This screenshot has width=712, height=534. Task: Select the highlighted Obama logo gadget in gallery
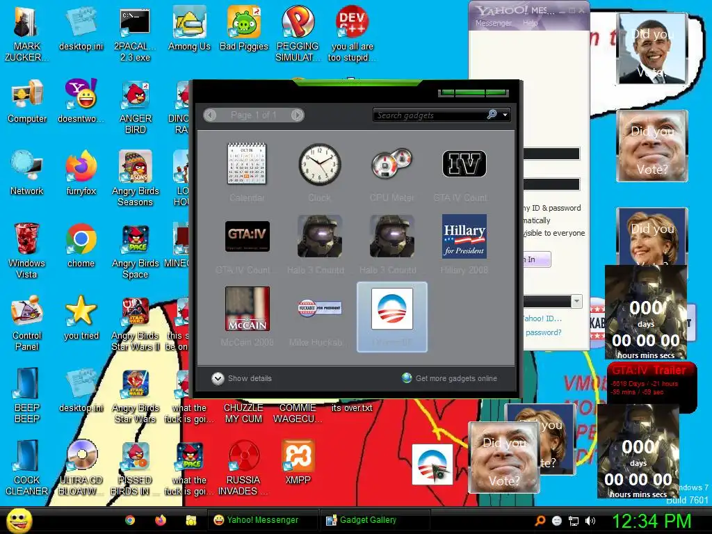tap(392, 316)
